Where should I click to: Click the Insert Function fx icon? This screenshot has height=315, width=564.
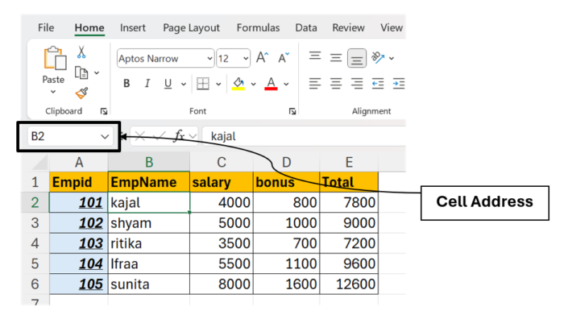click(x=179, y=136)
